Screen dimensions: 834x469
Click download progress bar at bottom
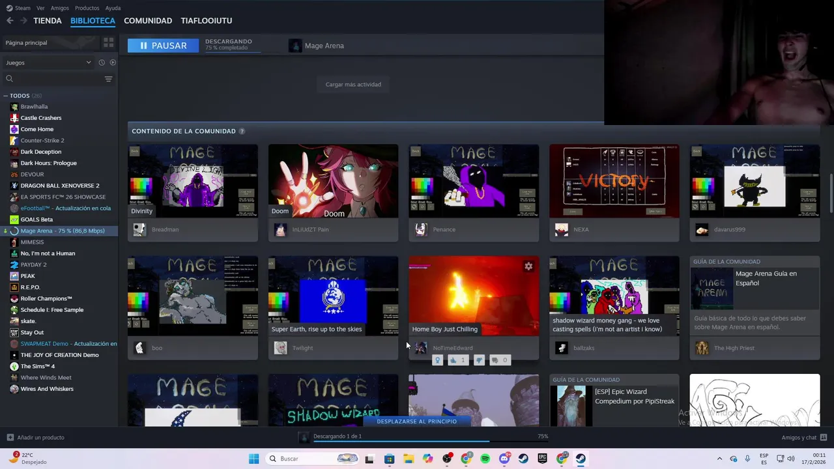coord(430,441)
